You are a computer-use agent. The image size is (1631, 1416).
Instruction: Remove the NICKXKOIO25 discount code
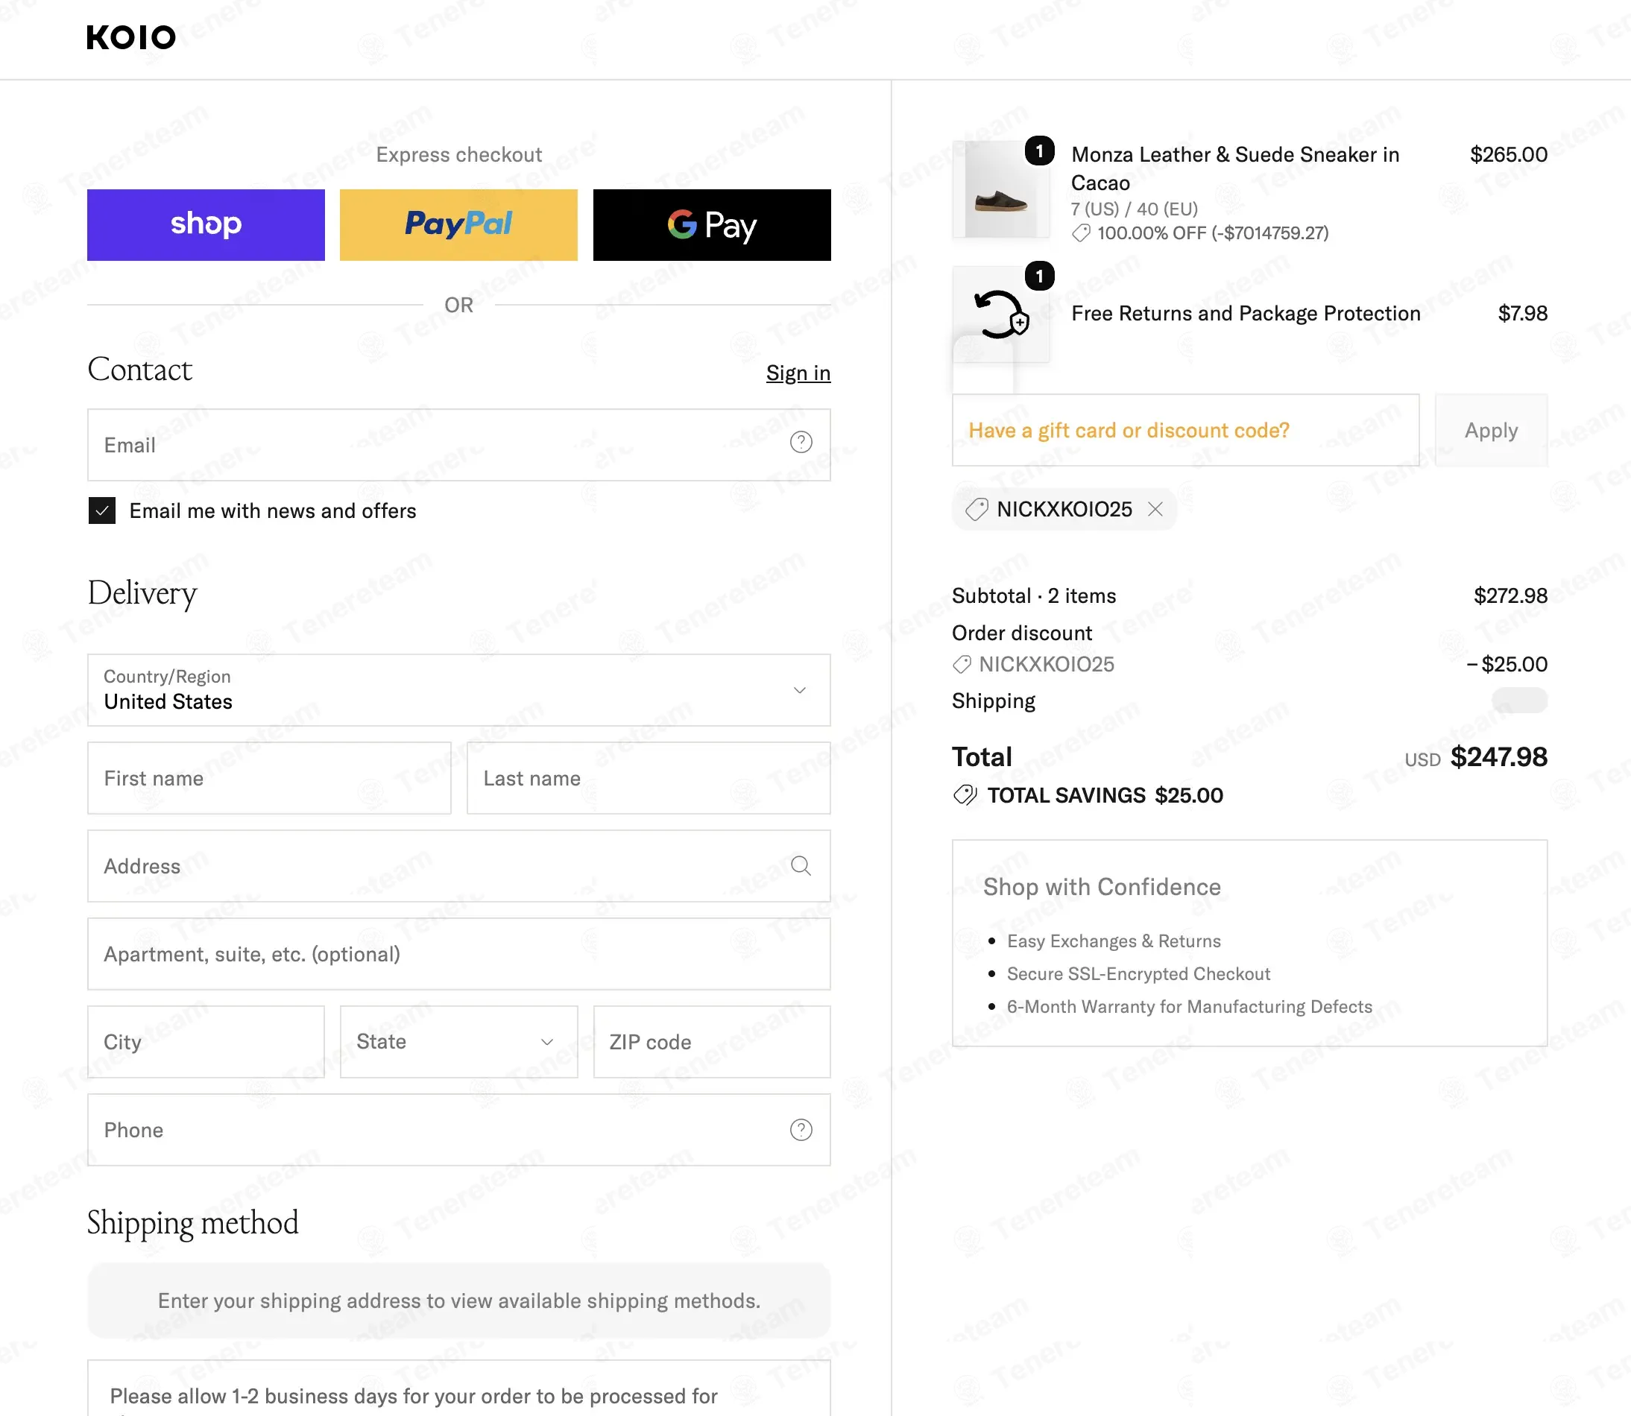pos(1155,509)
